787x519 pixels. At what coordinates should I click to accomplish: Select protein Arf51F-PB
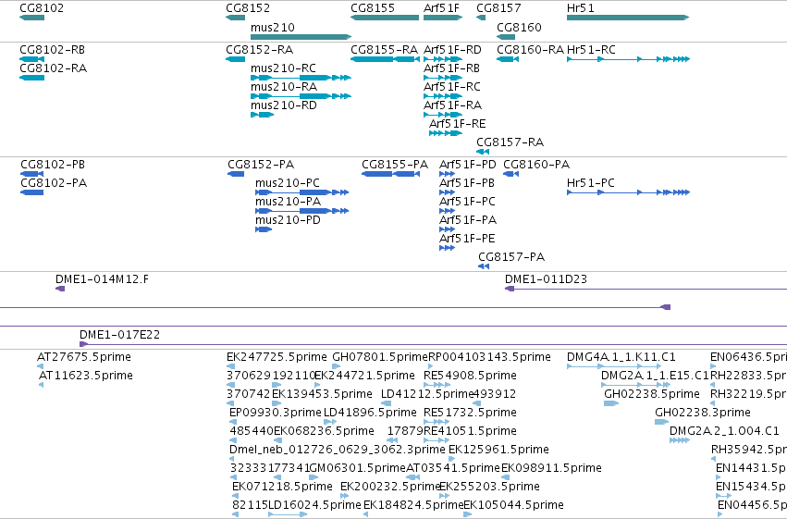[448, 192]
